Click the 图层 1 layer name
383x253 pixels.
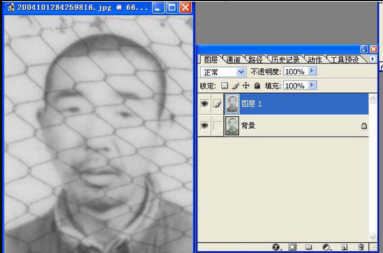tap(252, 104)
